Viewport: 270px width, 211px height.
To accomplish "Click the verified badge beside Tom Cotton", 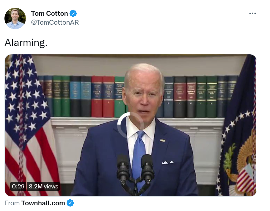I will point(73,13).
